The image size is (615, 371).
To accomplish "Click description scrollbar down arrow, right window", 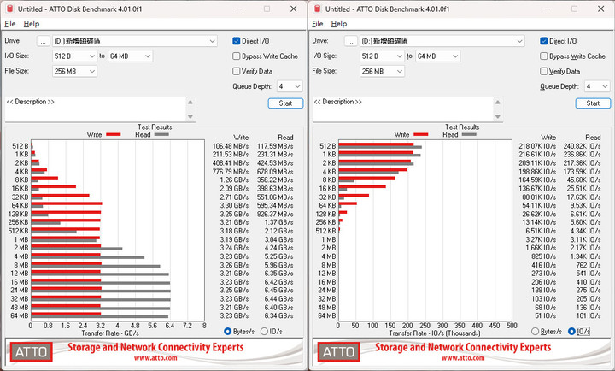I will coord(498,116).
